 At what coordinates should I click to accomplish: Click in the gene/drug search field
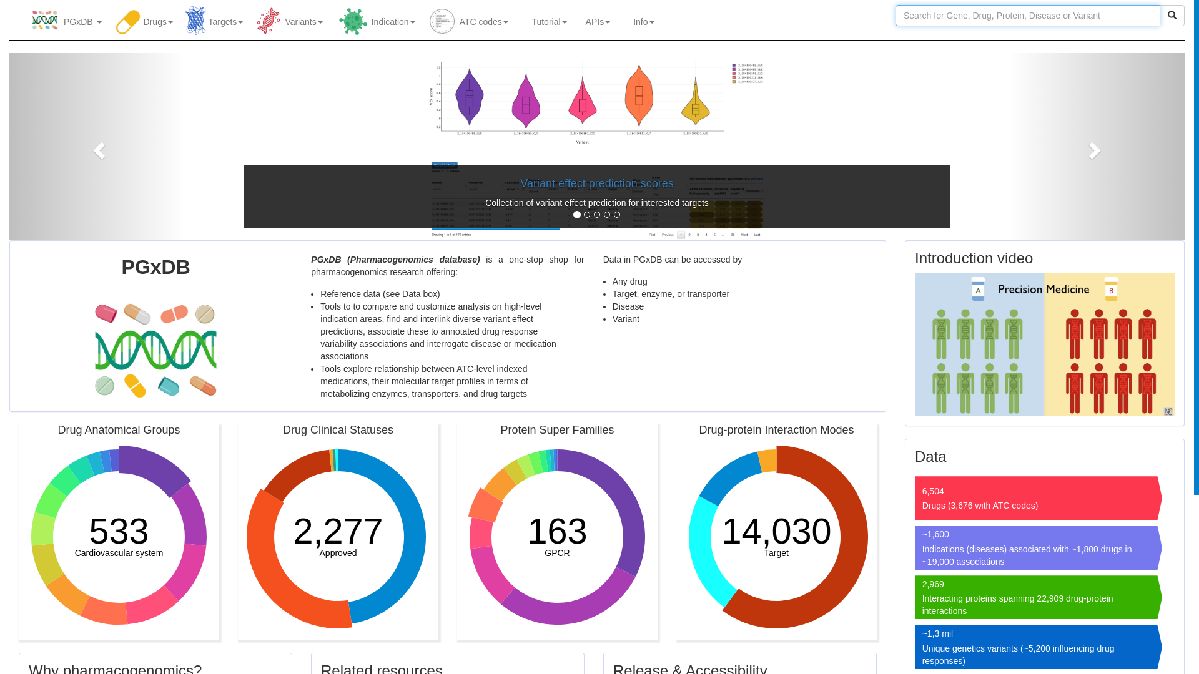pyautogui.click(x=1027, y=16)
